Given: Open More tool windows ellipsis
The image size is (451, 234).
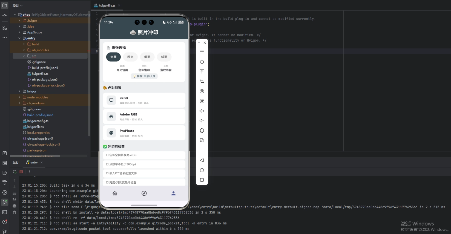Looking at the screenshot, I should [x=5, y=37].
